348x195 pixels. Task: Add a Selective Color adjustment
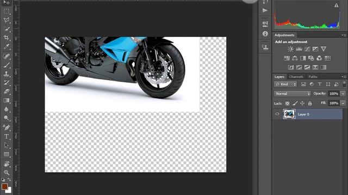[x=315, y=67]
